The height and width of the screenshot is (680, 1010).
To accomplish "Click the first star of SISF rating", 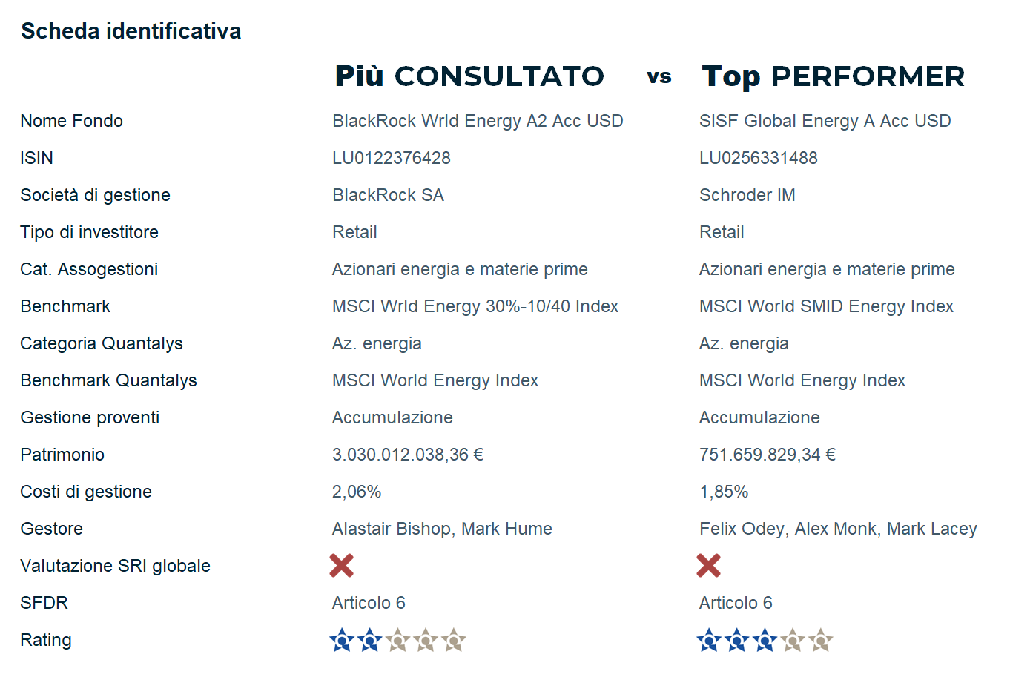I will pos(708,640).
